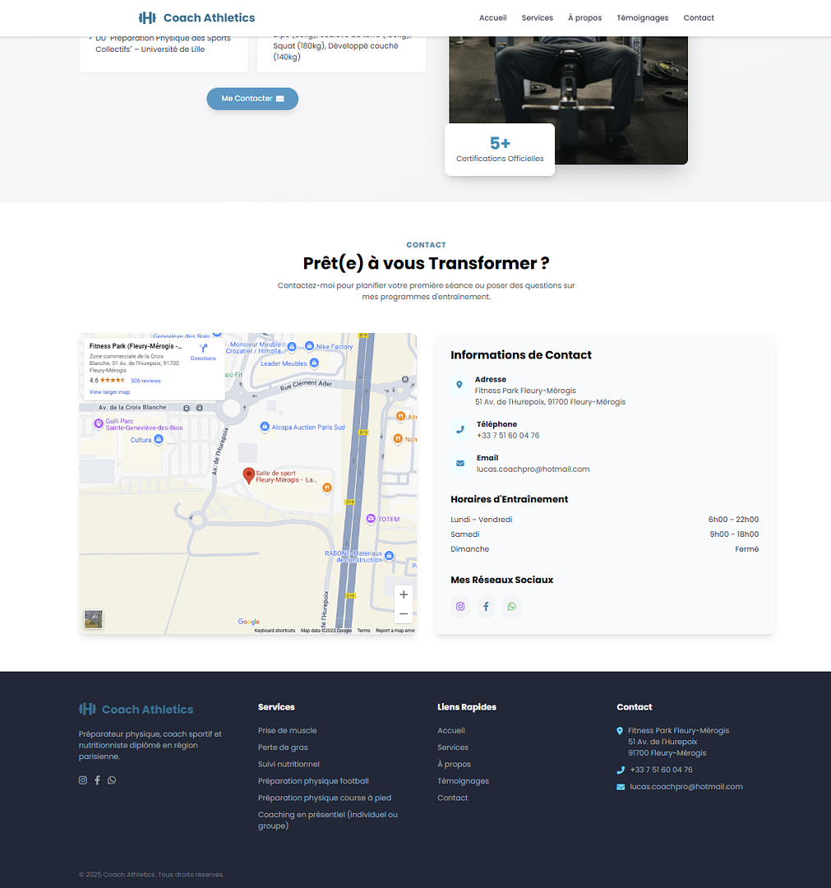Viewport: 831px width, 888px height.
Task: Click footer Contact quick link
Action: point(452,798)
